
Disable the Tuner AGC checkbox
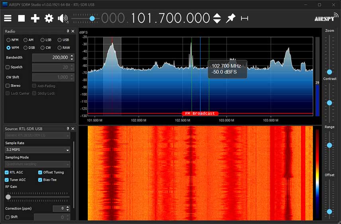pos(7,180)
